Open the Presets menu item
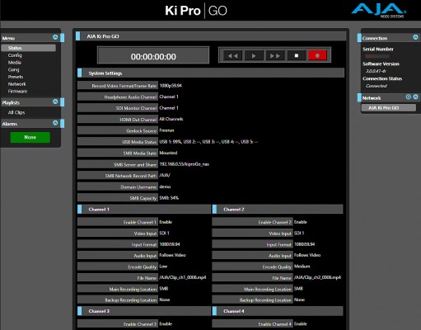 [16, 77]
